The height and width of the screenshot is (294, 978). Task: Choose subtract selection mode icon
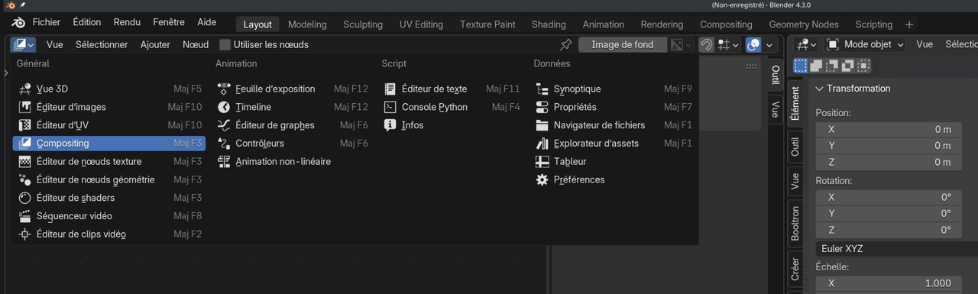(831, 66)
